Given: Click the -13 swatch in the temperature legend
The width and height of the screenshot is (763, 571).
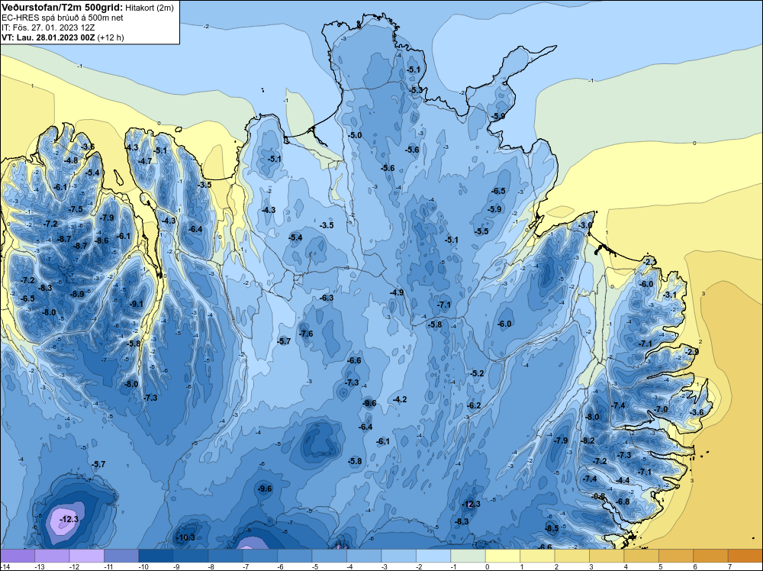Looking at the screenshot, I should (x=52, y=556).
